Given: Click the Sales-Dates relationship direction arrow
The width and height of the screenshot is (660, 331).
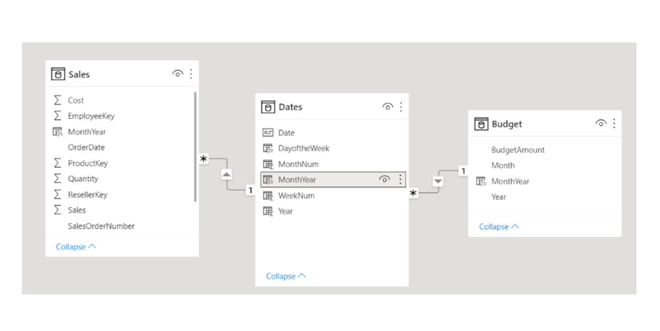Looking at the screenshot, I should click(x=226, y=174).
